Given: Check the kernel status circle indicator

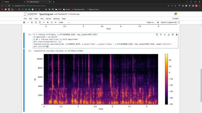Looking at the screenshot, I should point(179,22).
